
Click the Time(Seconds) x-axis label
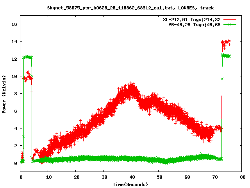tap(130, 184)
